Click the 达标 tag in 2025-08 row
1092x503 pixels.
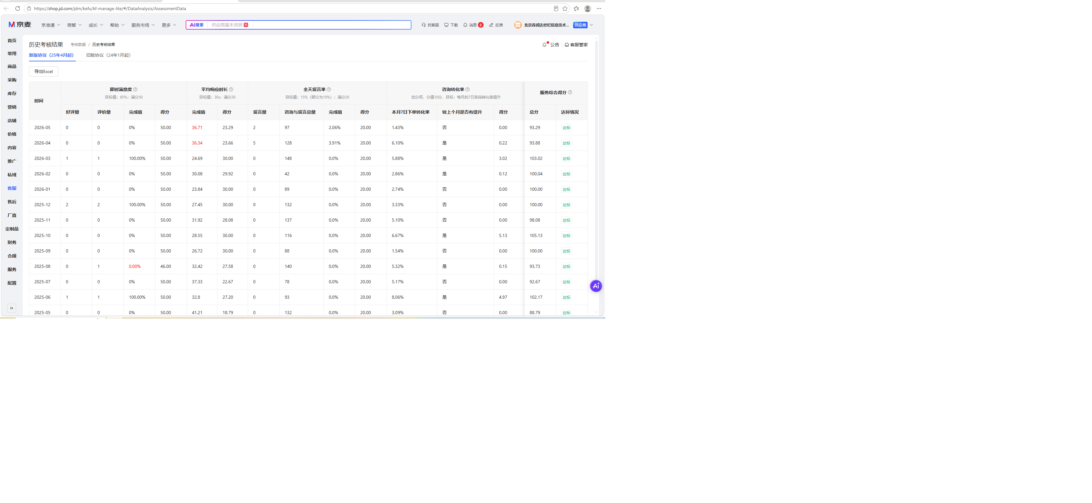click(566, 266)
